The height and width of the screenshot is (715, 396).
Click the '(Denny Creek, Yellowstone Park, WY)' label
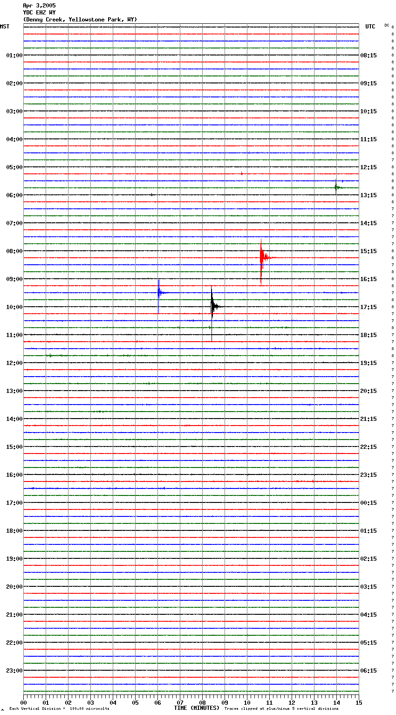tap(80, 20)
